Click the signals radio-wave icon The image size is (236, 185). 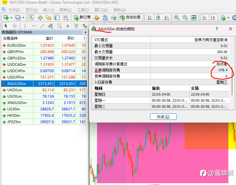[x=114, y=18]
